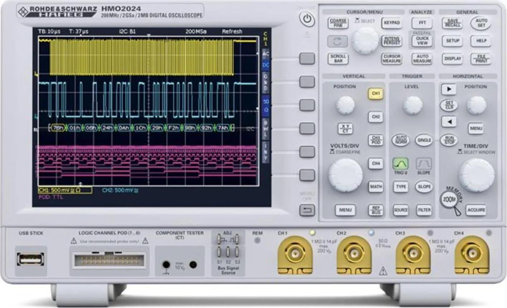
Task: Open the CURSOR MEASURE options
Action: coord(392,59)
